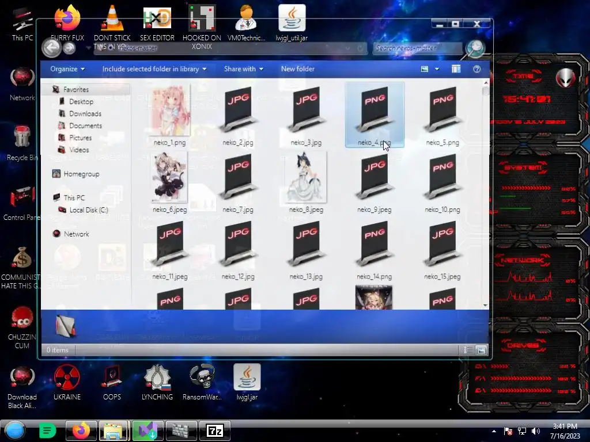
Task: Open Pictures in the navigation pane
Action: point(80,138)
